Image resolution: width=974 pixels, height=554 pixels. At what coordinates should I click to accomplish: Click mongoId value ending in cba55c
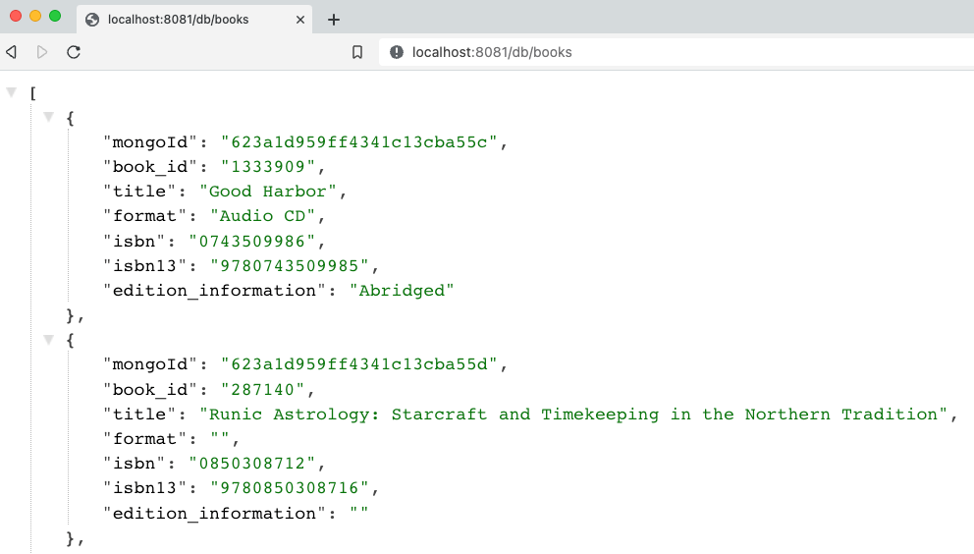pos(359,142)
